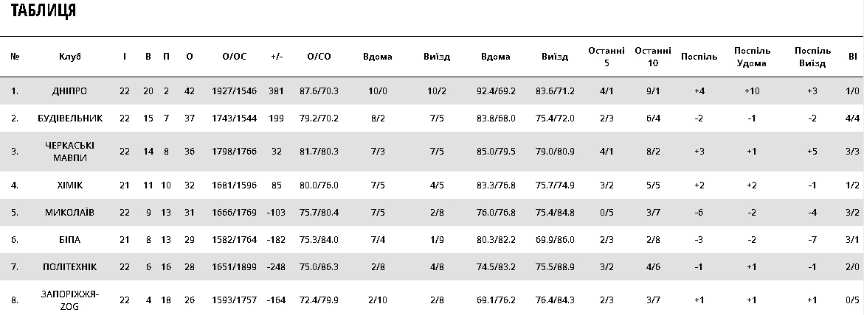The width and height of the screenshot is (864, 315).
Task: Open the ДНІПРО club link
Action: coord(69,91)
